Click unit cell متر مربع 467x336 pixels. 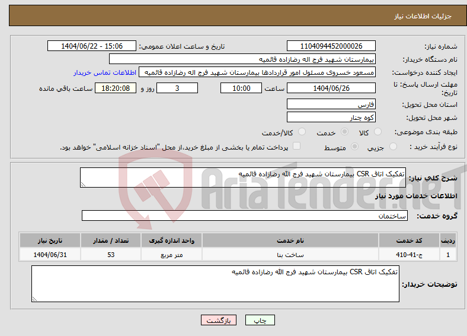pyautogui.click(x=171, y=255)
